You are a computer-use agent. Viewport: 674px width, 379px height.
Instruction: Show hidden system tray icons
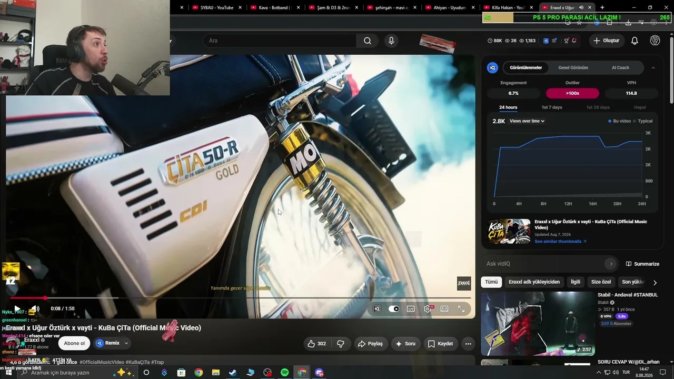click(x=598, y=373)
